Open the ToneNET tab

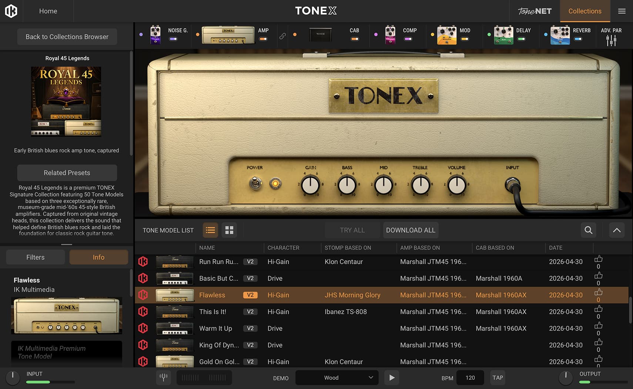point(535,11)
